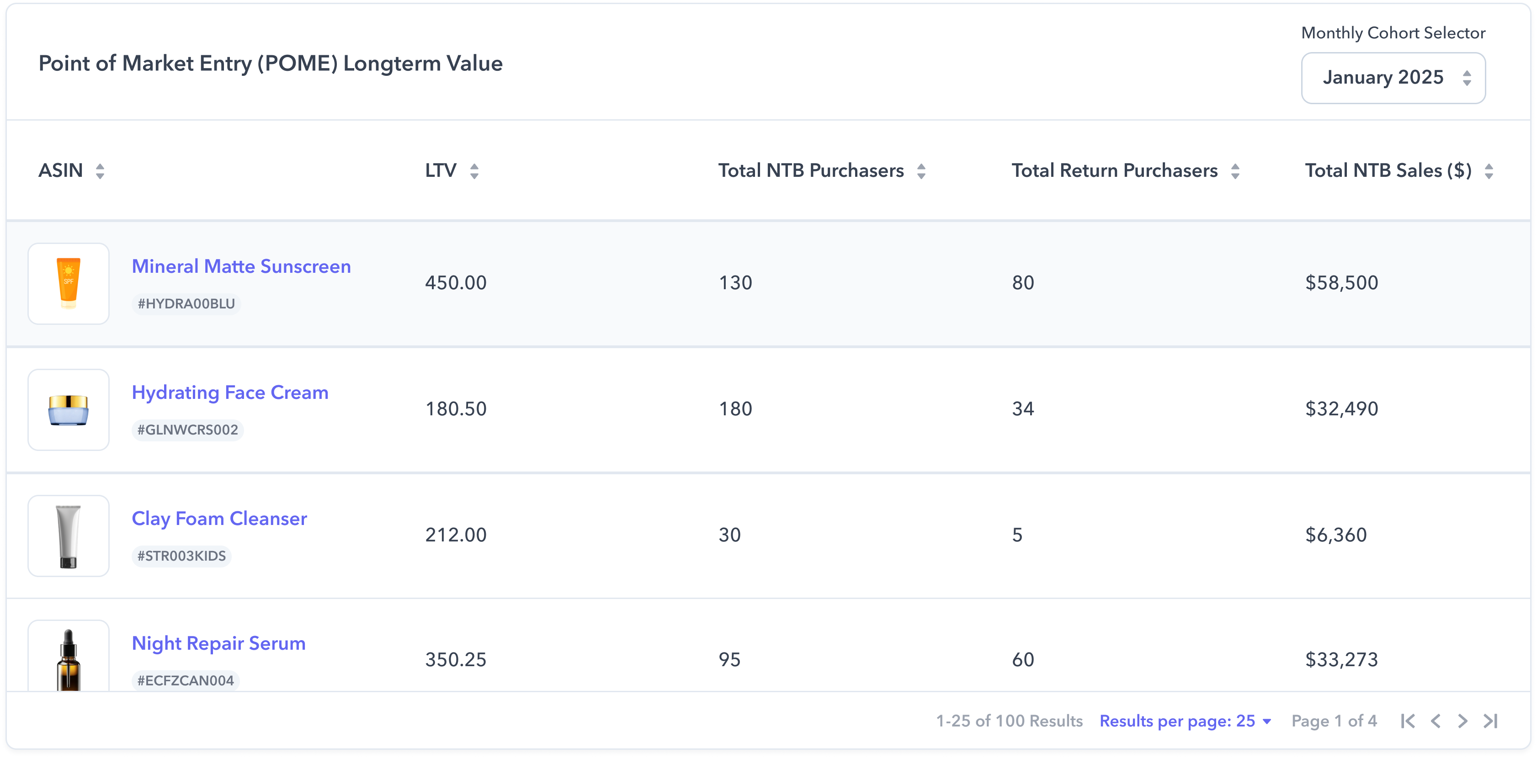The height and width of the screenshot is (758, 1537).
Task: Open the Monthly Cohort Selector dropdown
Action: 1393,78
